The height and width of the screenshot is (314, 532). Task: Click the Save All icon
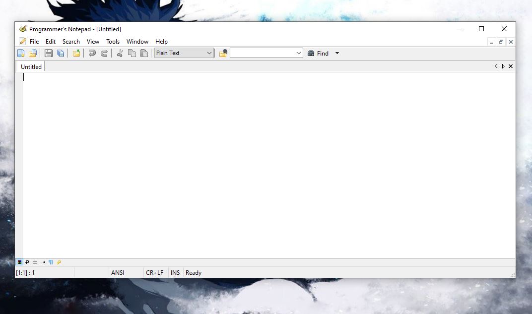point(61,53)
